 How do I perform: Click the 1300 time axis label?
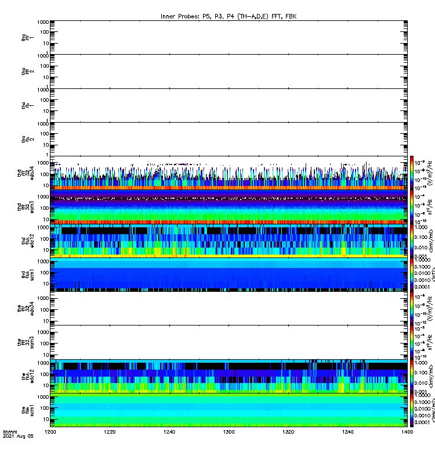point(229,432)
